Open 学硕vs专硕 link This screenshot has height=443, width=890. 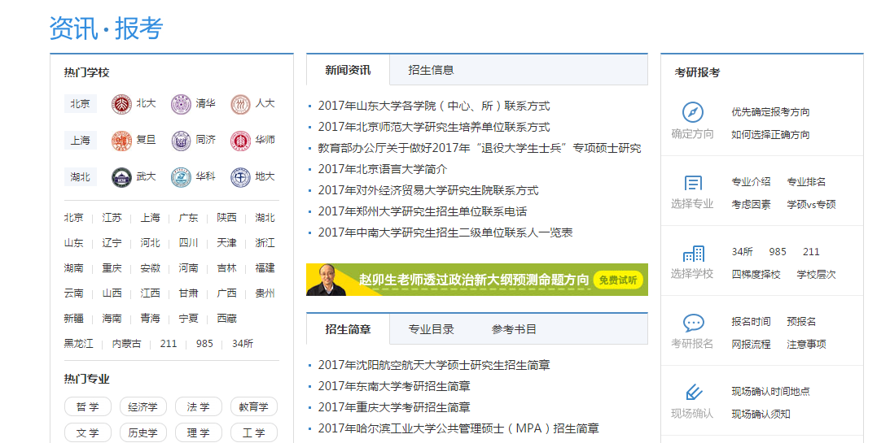(x=811, y=205)
